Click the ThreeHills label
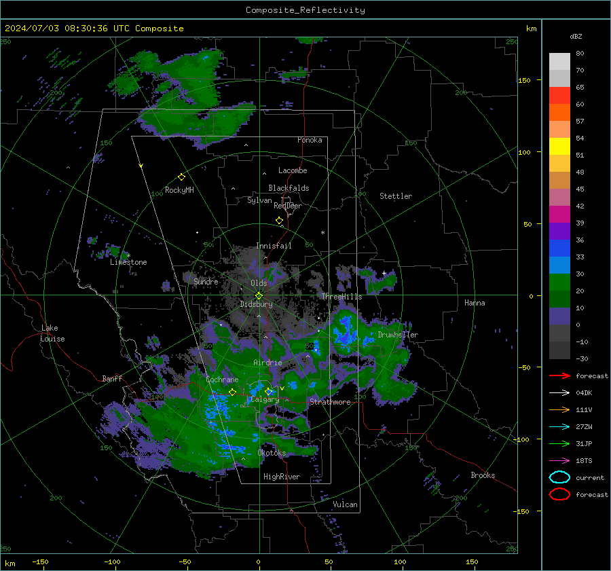Image resolution: width=611 pixels, height=571 pixels. [341, 297]
